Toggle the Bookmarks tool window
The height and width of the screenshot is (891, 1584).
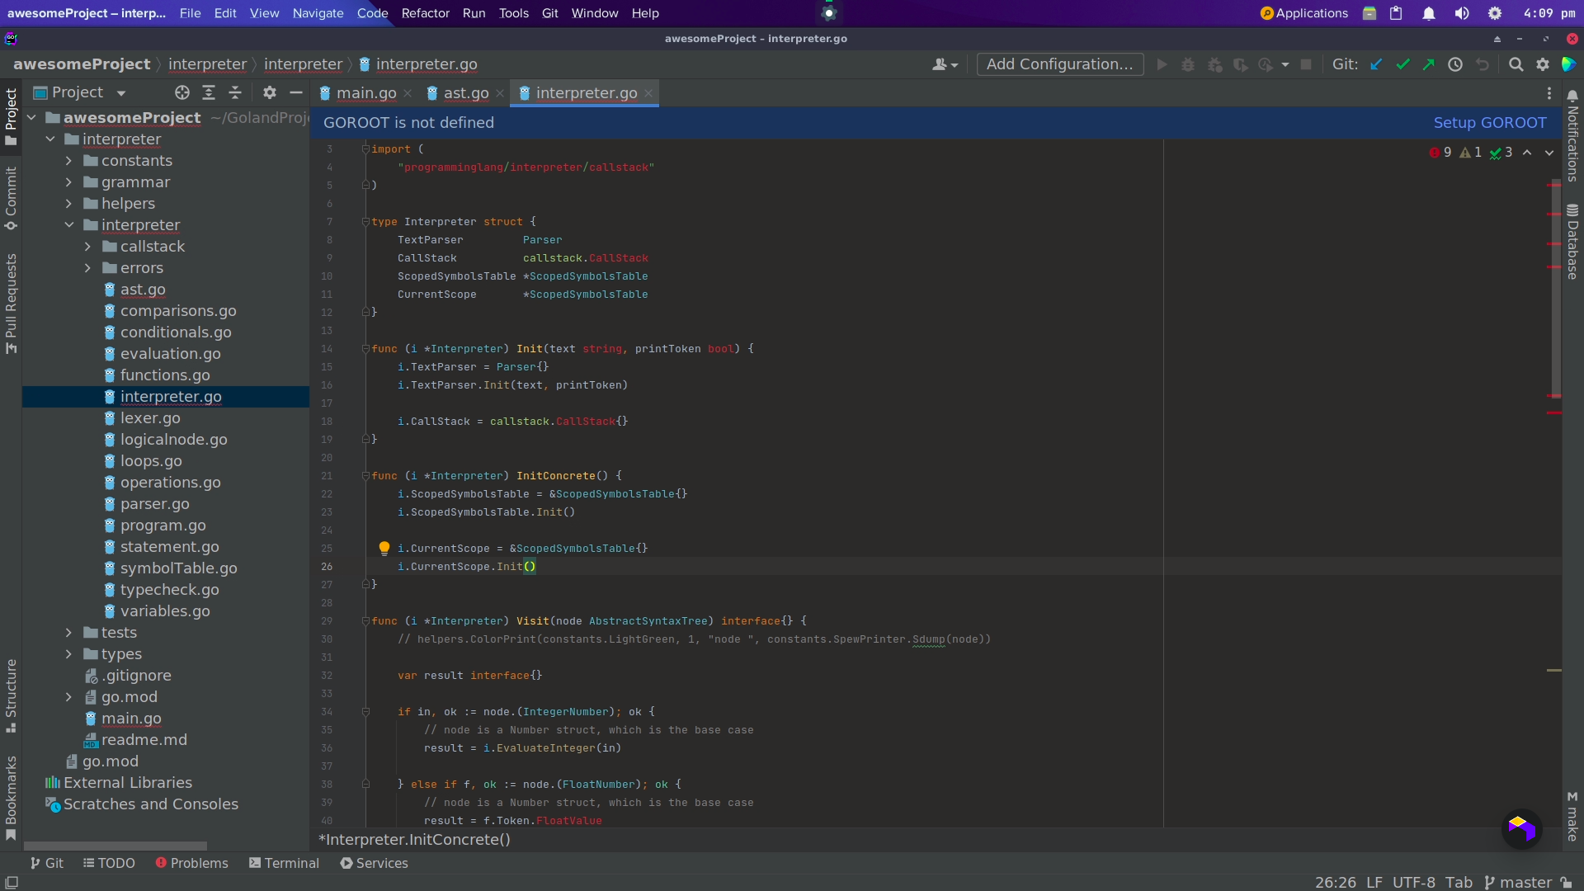pyautogui.click(x=11, y=796)
